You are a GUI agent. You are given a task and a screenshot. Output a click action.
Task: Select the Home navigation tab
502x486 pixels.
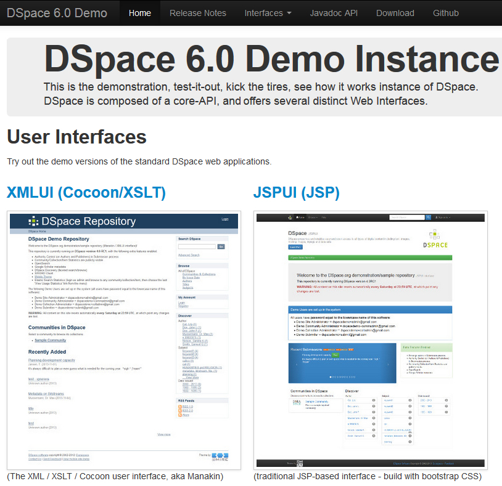click(140, 13)
